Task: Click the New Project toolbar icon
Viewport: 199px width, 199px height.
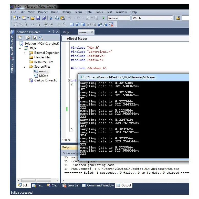Action: pyautogui.click(x=15, y=18)
